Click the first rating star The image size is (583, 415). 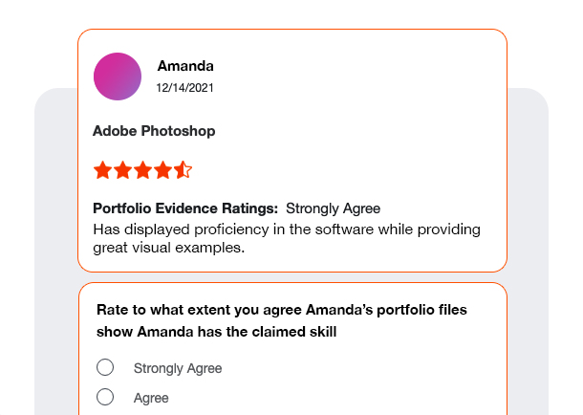pyautogui.click(x=102, y=170)
